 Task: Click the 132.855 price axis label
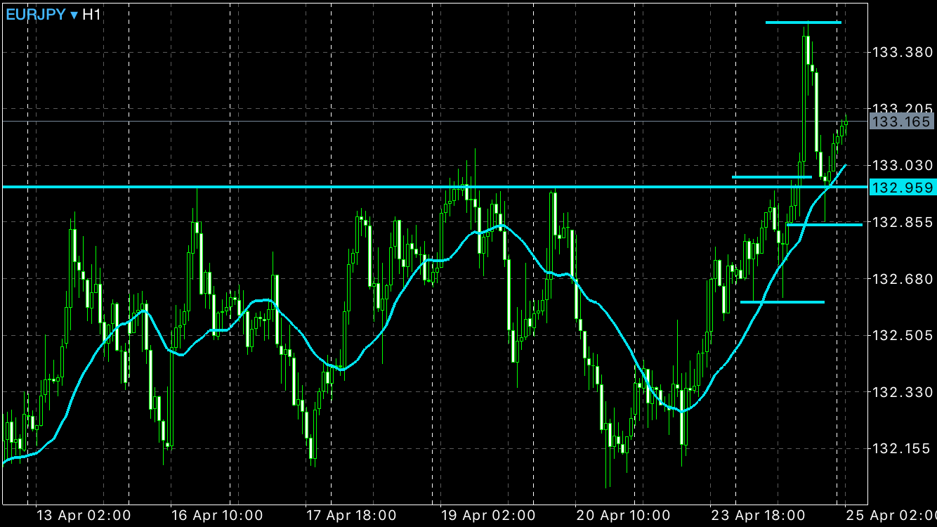pyautogui.click(x=902, y=222)
